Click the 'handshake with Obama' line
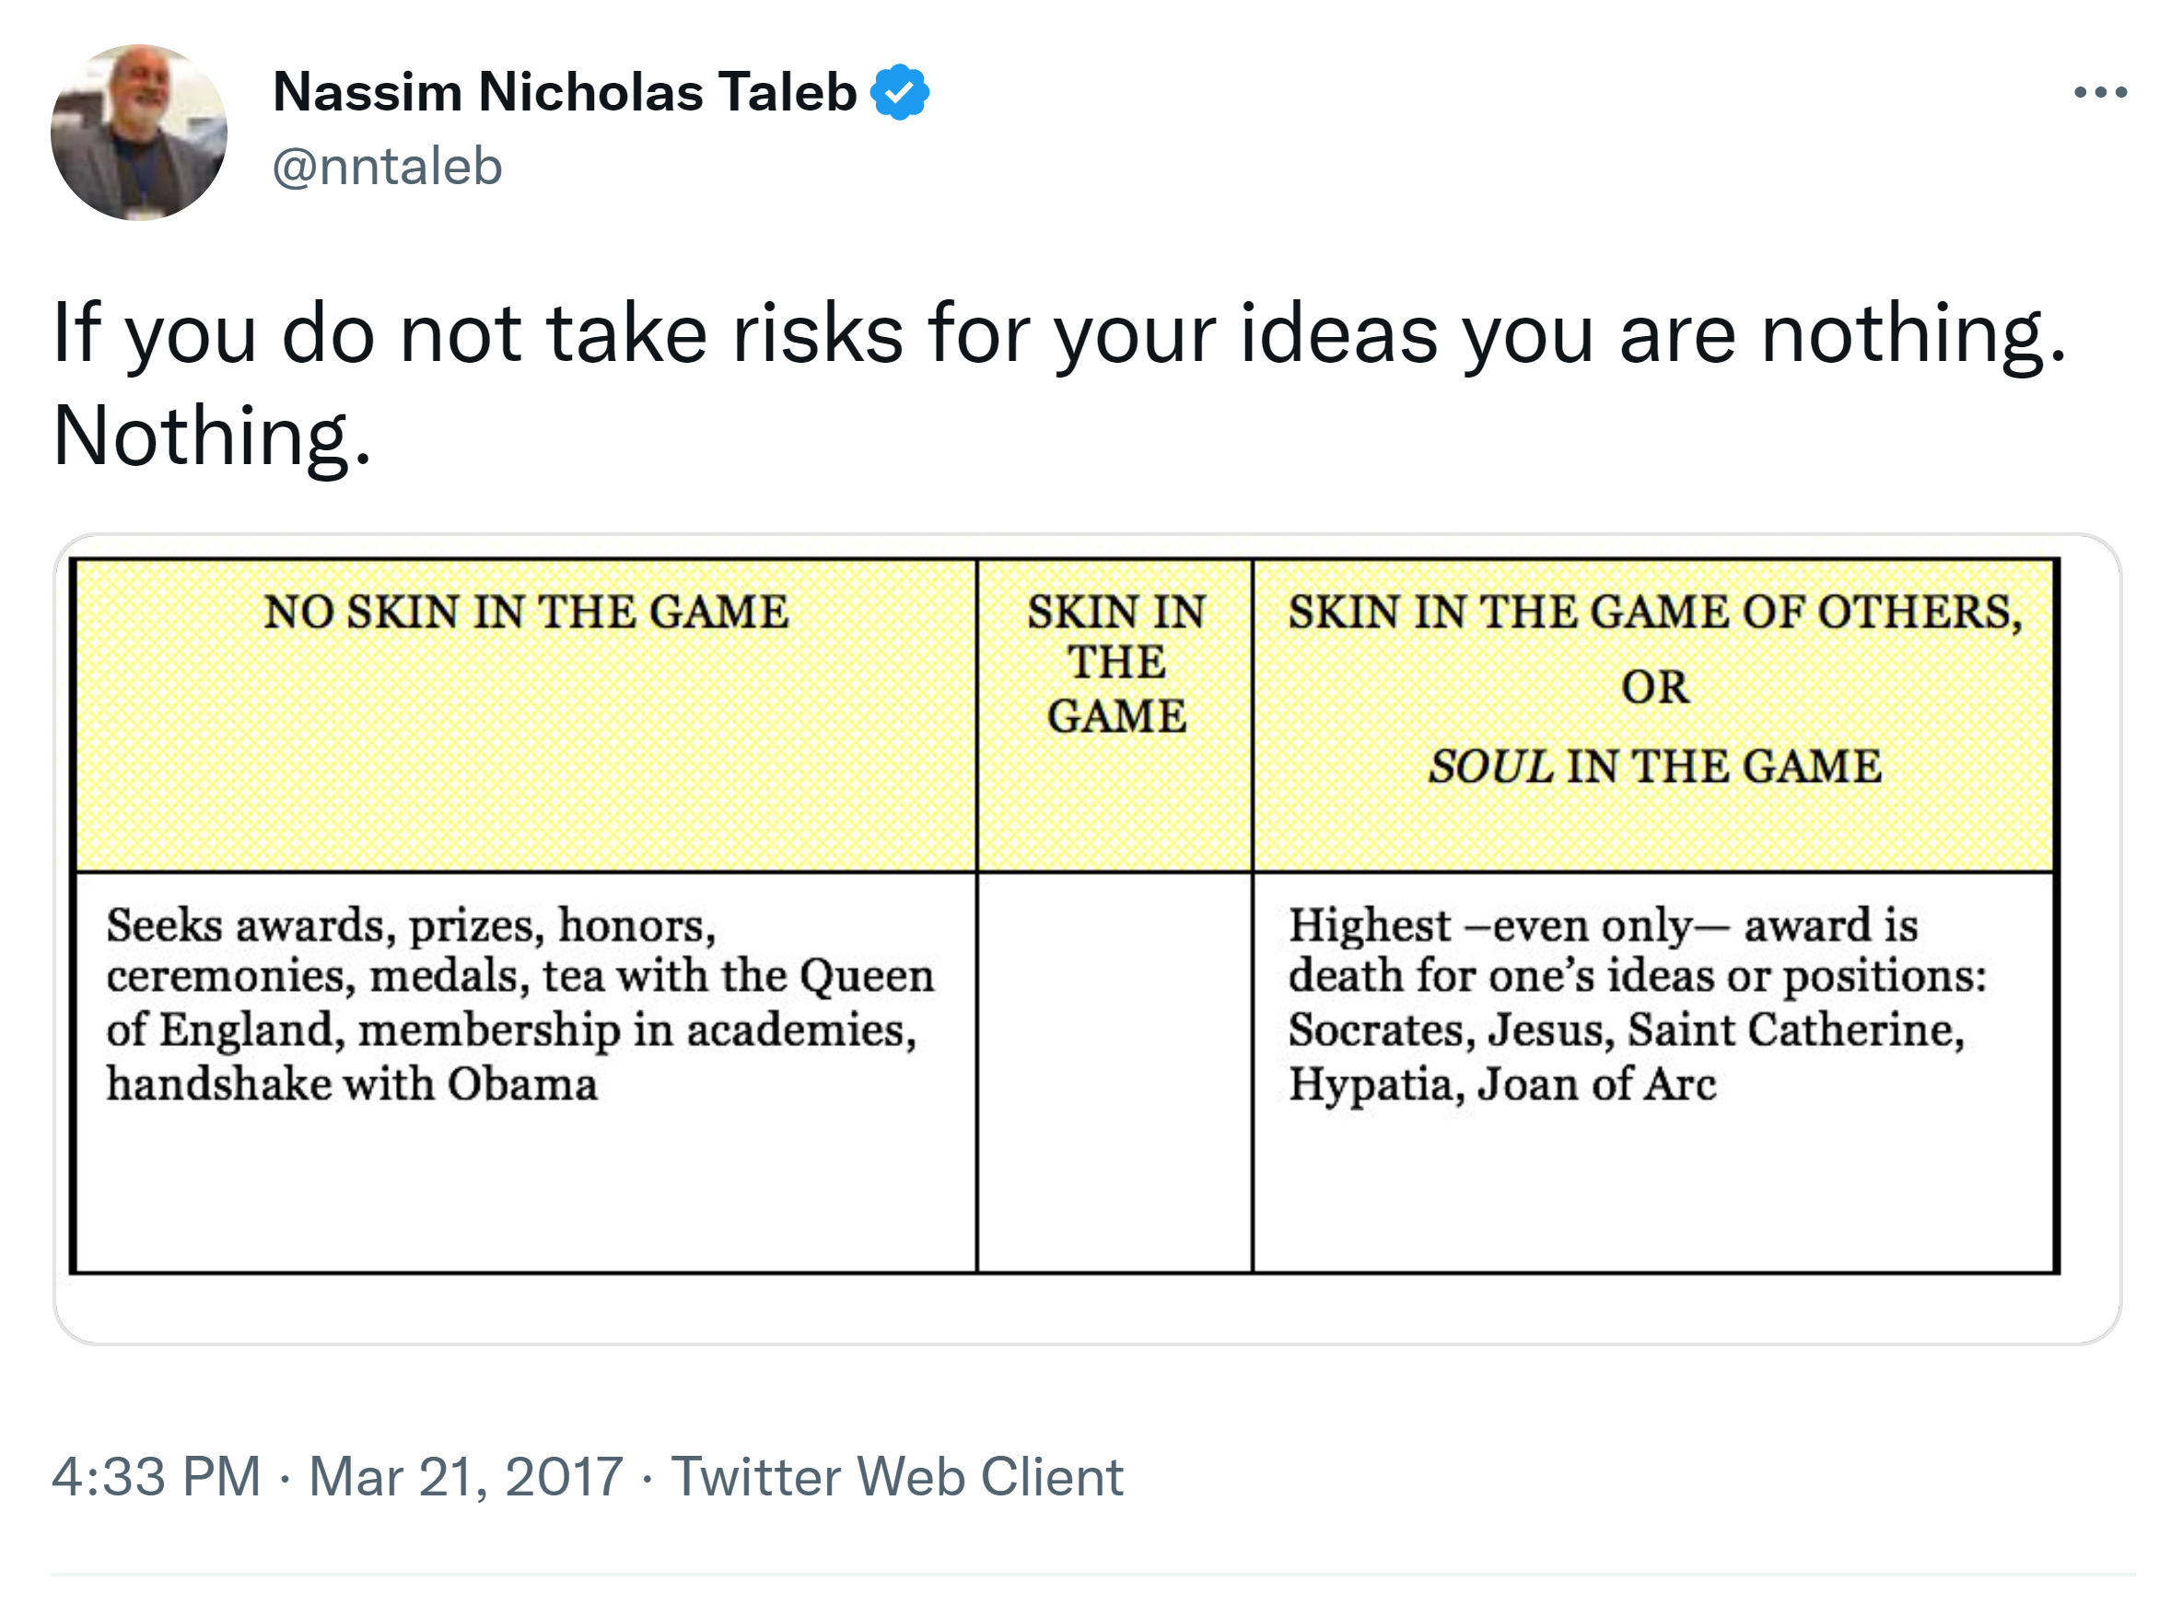 pyautogui.click(x=352, y=1084)
